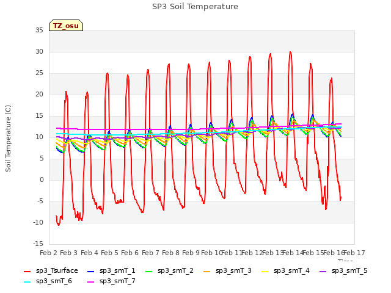Image resolution: width=391 pixels, height=293 pixels.
Task: Click the 30 y-axis tick label
Action: point(39,51)
